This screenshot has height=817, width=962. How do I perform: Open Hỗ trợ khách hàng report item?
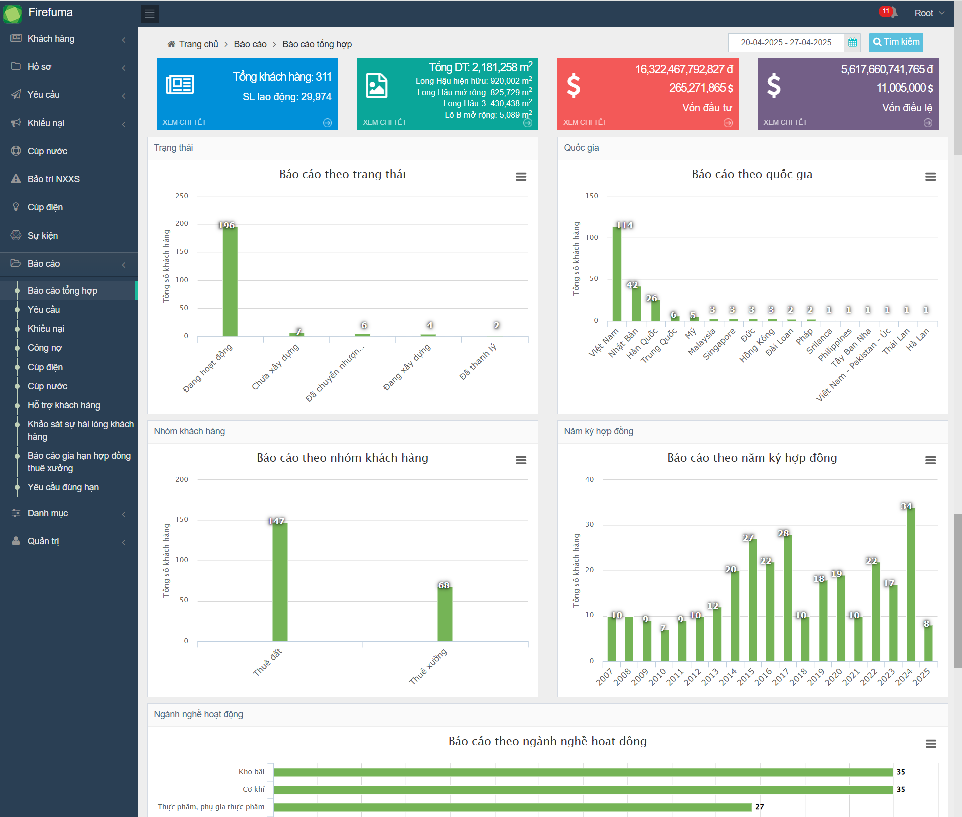64,405
